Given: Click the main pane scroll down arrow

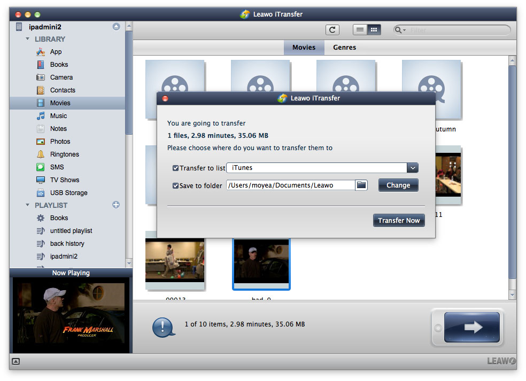Looking at the screenshot, I should (x=512, y=295).
